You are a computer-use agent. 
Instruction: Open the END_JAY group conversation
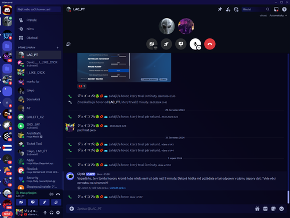[39, 126]
